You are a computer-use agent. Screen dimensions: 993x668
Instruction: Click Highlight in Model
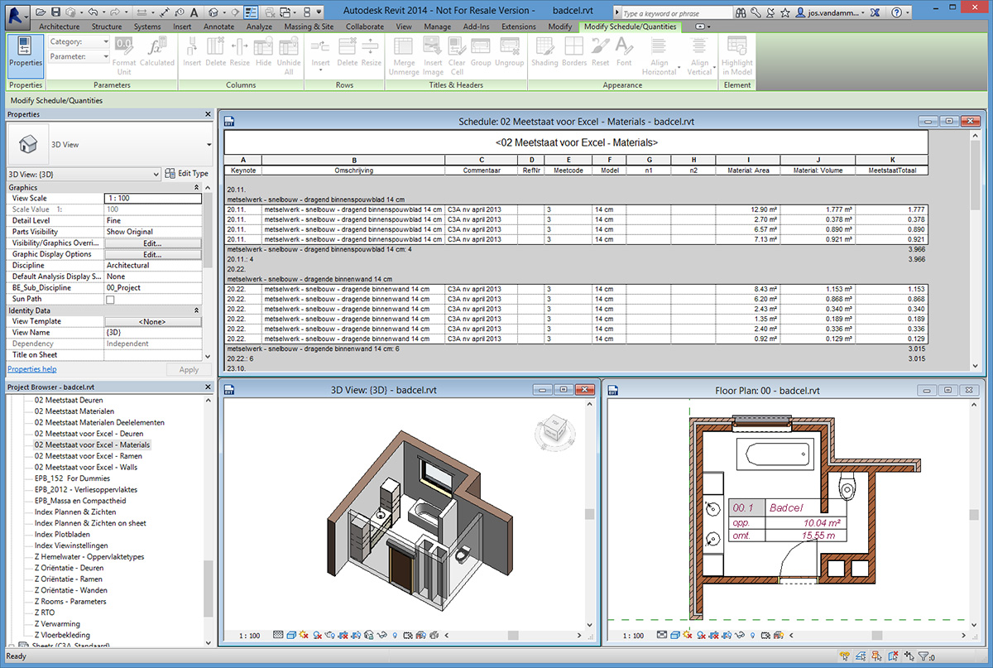[736, 56]
